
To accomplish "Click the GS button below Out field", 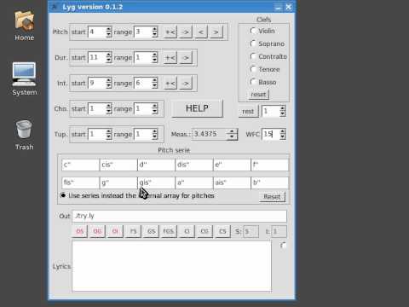I will (151, 231).
